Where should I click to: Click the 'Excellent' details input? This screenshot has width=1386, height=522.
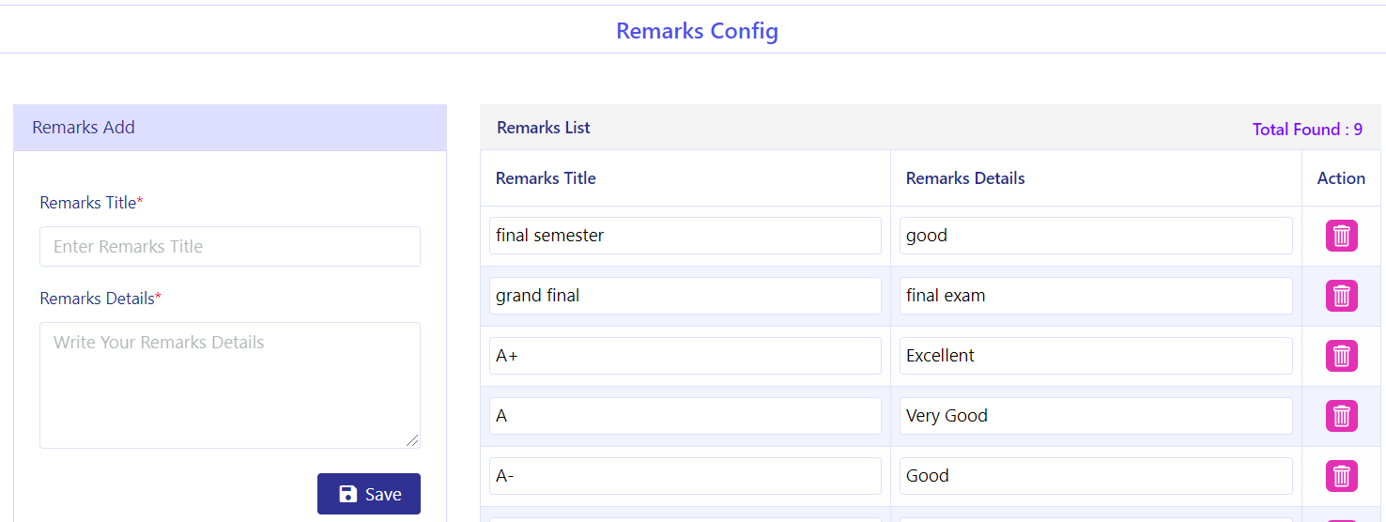point(1096,356)
